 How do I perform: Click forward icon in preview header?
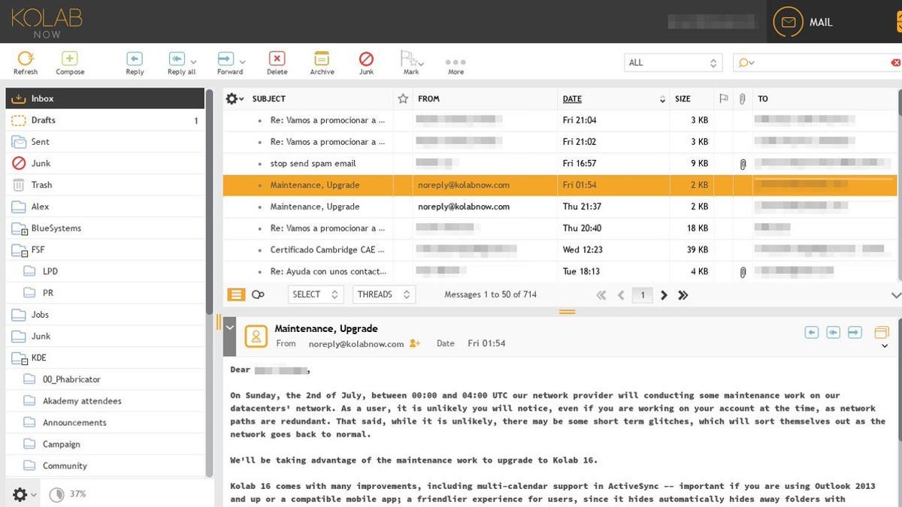[855, 332]
